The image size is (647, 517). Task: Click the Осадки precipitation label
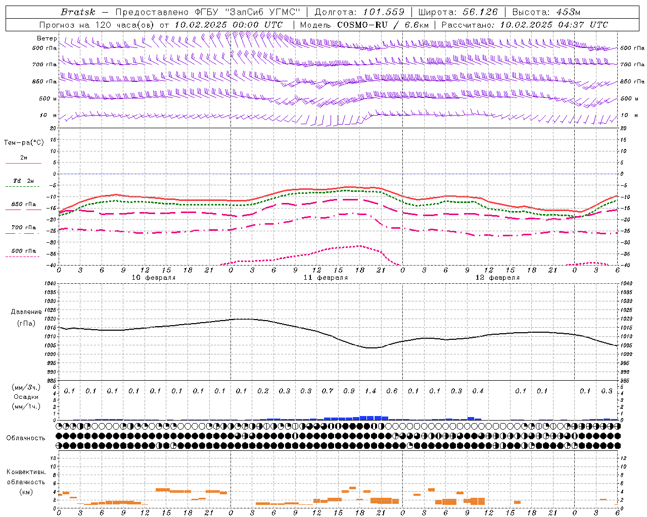26,397
